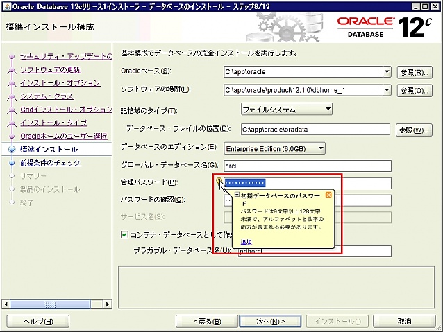This screenshot has width=443, height=332.
Task: Select current 標準インストール step
Action: click(x=49, y=150)
